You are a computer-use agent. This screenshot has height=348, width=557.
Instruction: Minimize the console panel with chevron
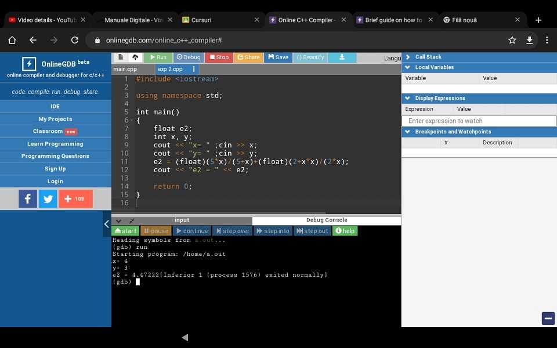click(118, 221)
